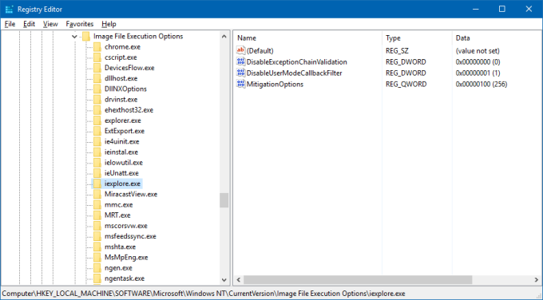Maximize the Registry Editor window
Screen dimensions: 543x300
(501, 9)
